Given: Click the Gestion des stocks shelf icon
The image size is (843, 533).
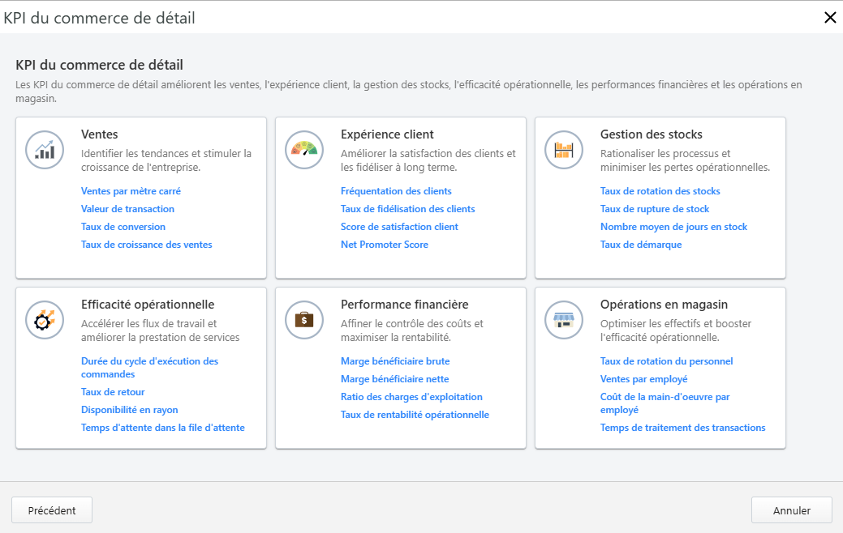Looking at the screenshot, I should 564,149.
